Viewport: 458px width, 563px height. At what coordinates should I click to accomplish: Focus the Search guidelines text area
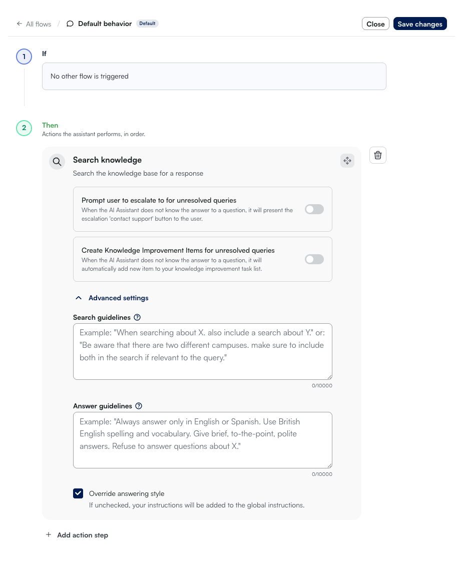203,351
